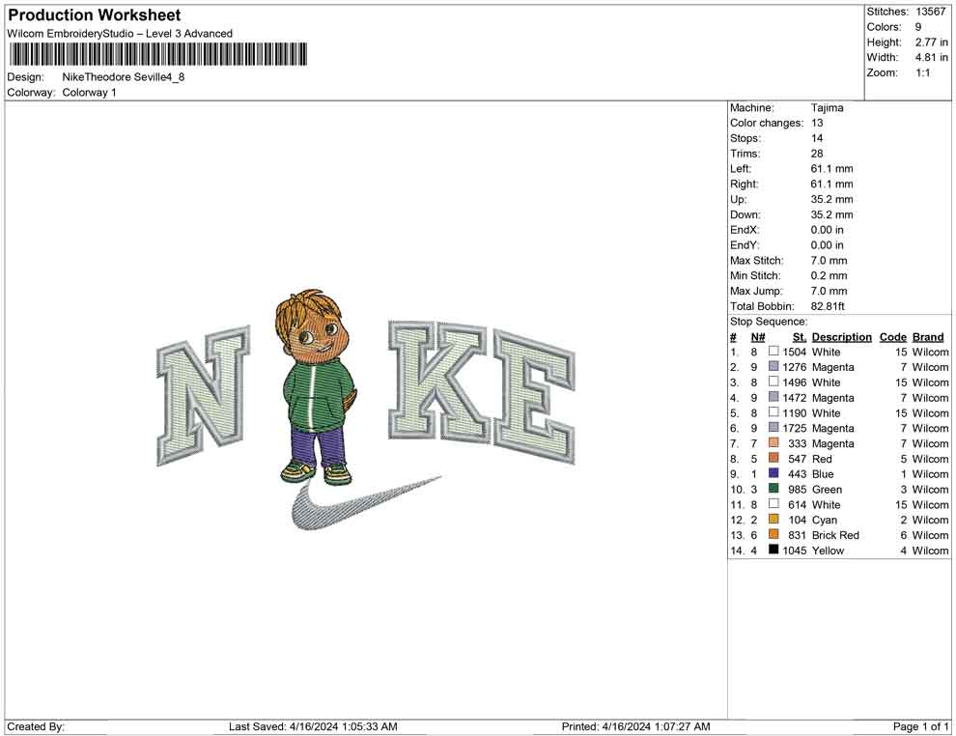The height and width of the screenshot is (736, 956).
Task: Click the 'Colorway 1' value
Action: (89, 92)
